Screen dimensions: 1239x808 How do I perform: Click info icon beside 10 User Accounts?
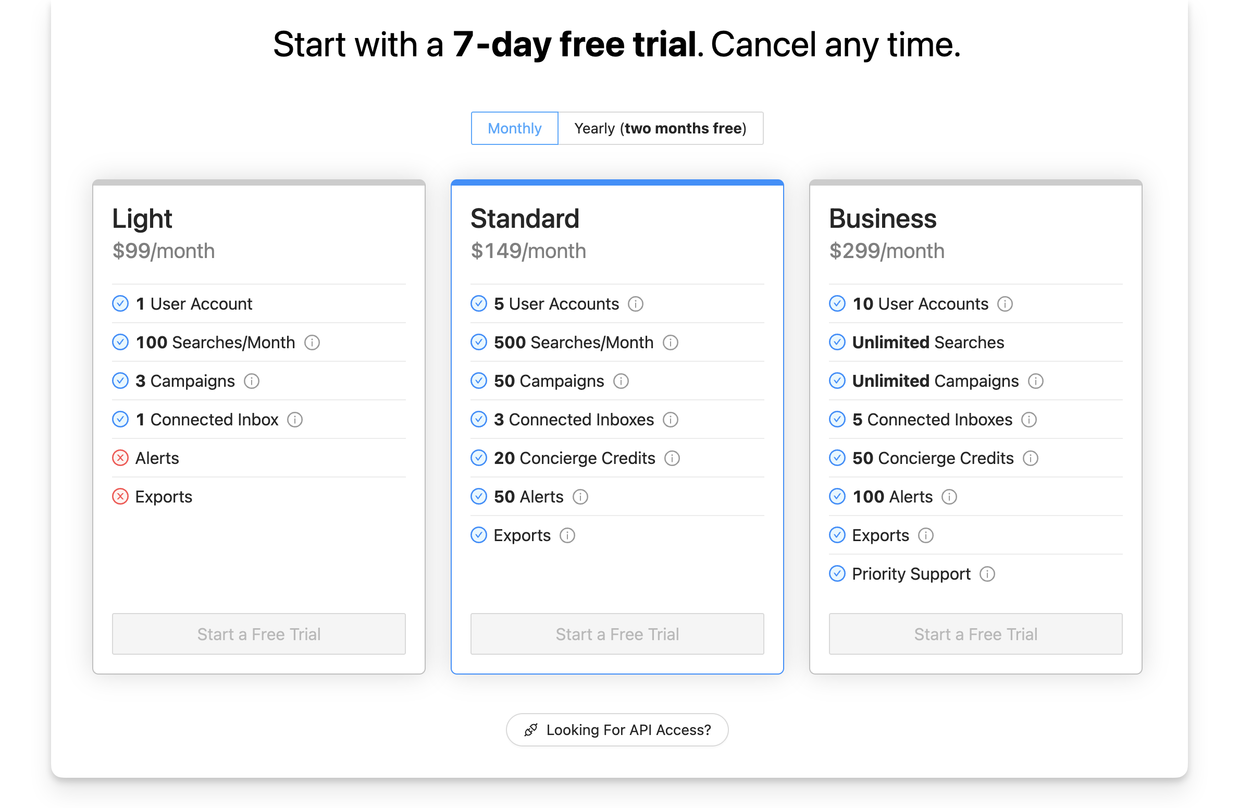click(1005, 304)
